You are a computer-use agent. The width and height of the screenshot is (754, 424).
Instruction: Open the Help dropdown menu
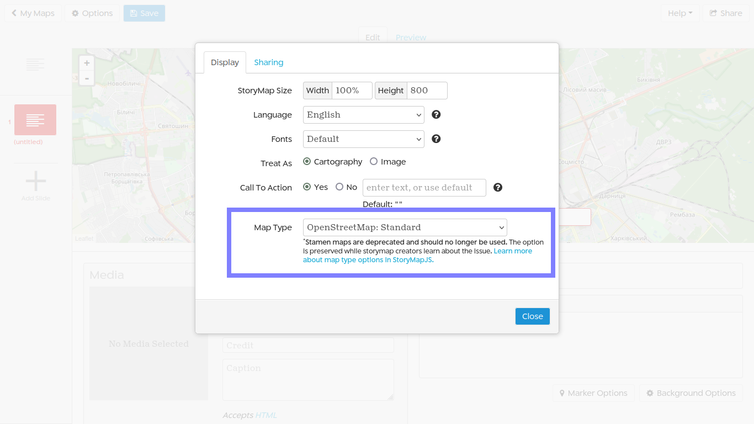click(680, 13)
